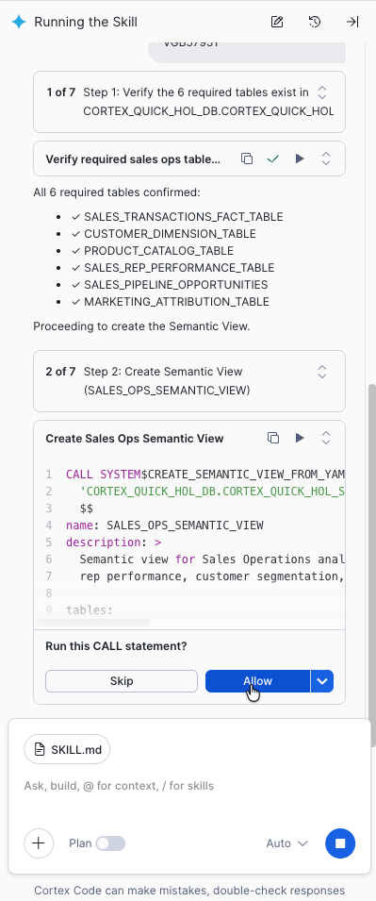Open the chat history icon
This screenshot has height=901, width=376.
point(315,22)
